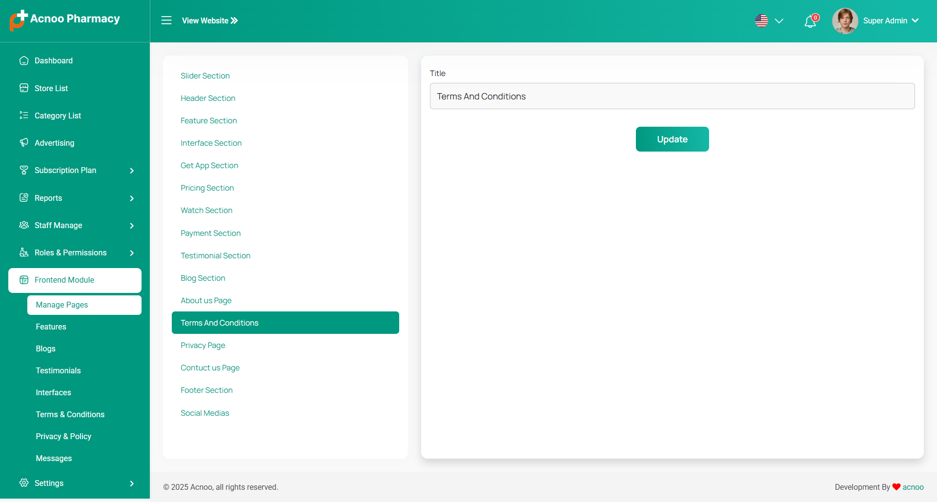Expand the Reports submenu chevron
This screenshot has width=937, height=502.
pos(132,198)
